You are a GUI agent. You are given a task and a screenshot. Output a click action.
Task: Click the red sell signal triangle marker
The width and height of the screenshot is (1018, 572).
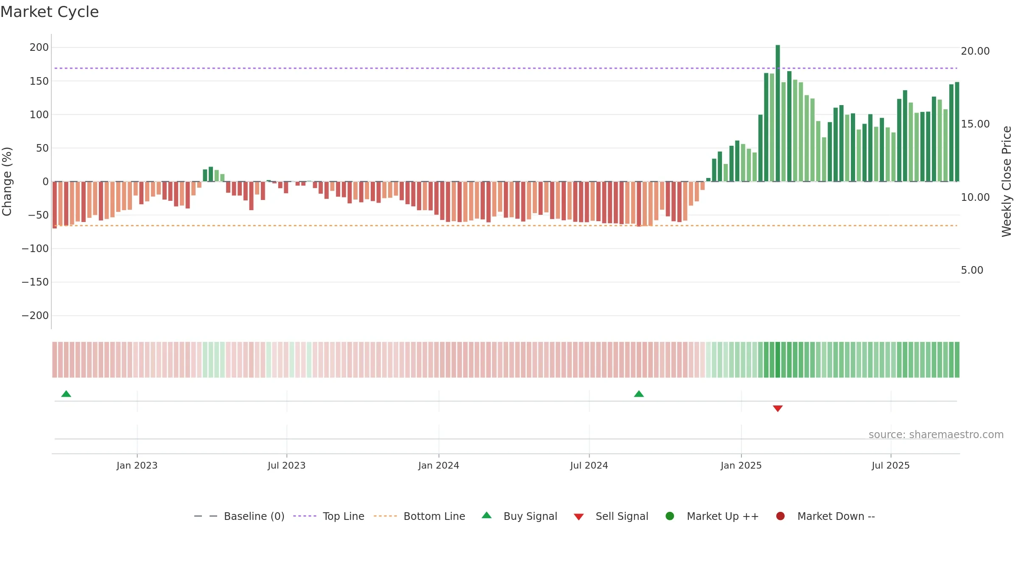(x=777, y=408)
